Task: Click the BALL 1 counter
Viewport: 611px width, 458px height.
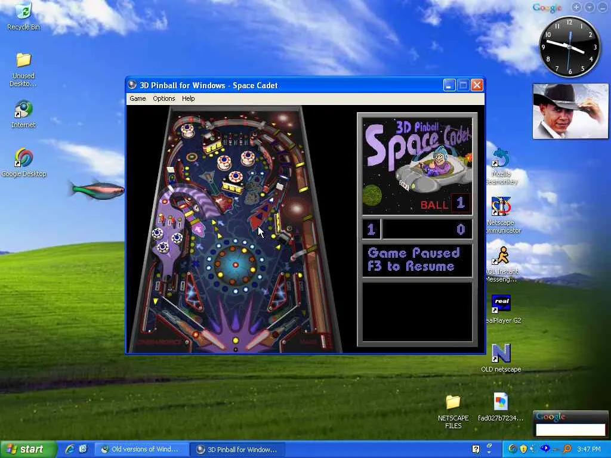Action: coord(445,204)
